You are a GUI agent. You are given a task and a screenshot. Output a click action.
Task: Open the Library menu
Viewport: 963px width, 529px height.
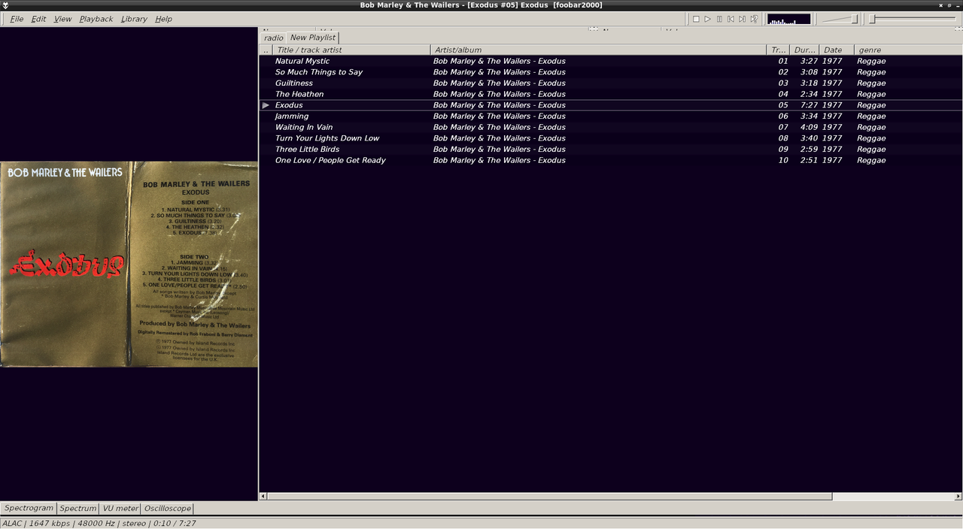(x=134, y=19)
